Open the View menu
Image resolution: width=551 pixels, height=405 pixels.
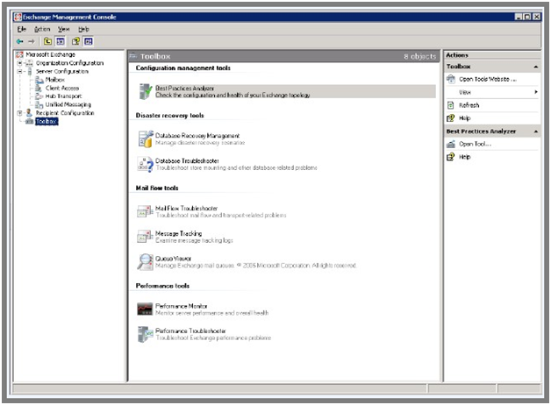63,29
